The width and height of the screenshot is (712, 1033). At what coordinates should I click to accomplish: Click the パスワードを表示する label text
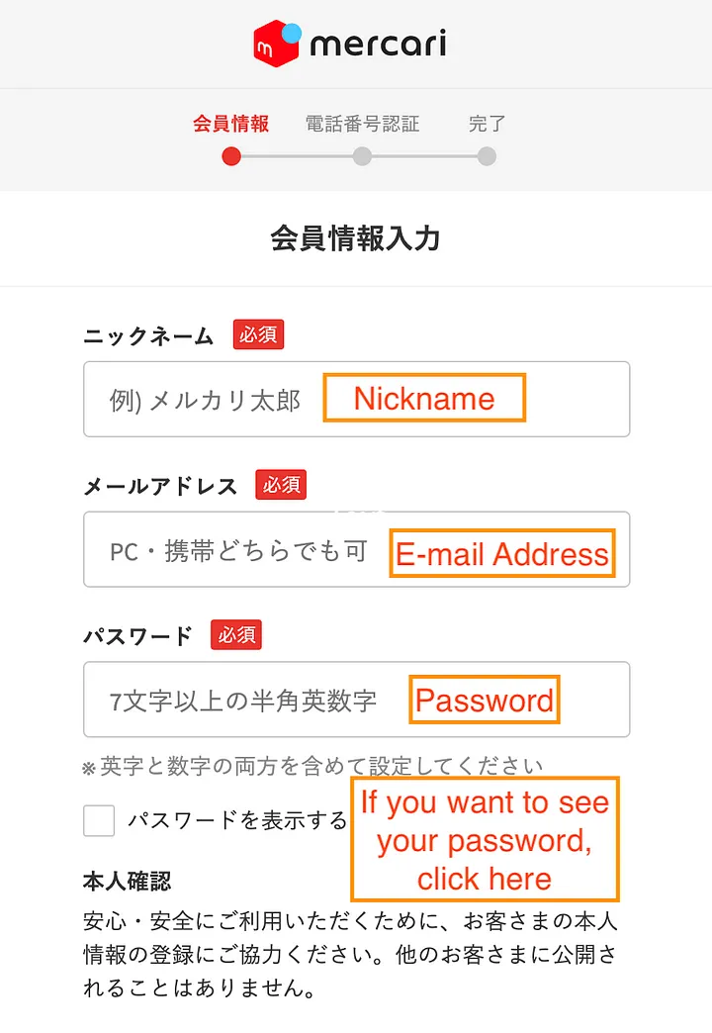(237, 820)
